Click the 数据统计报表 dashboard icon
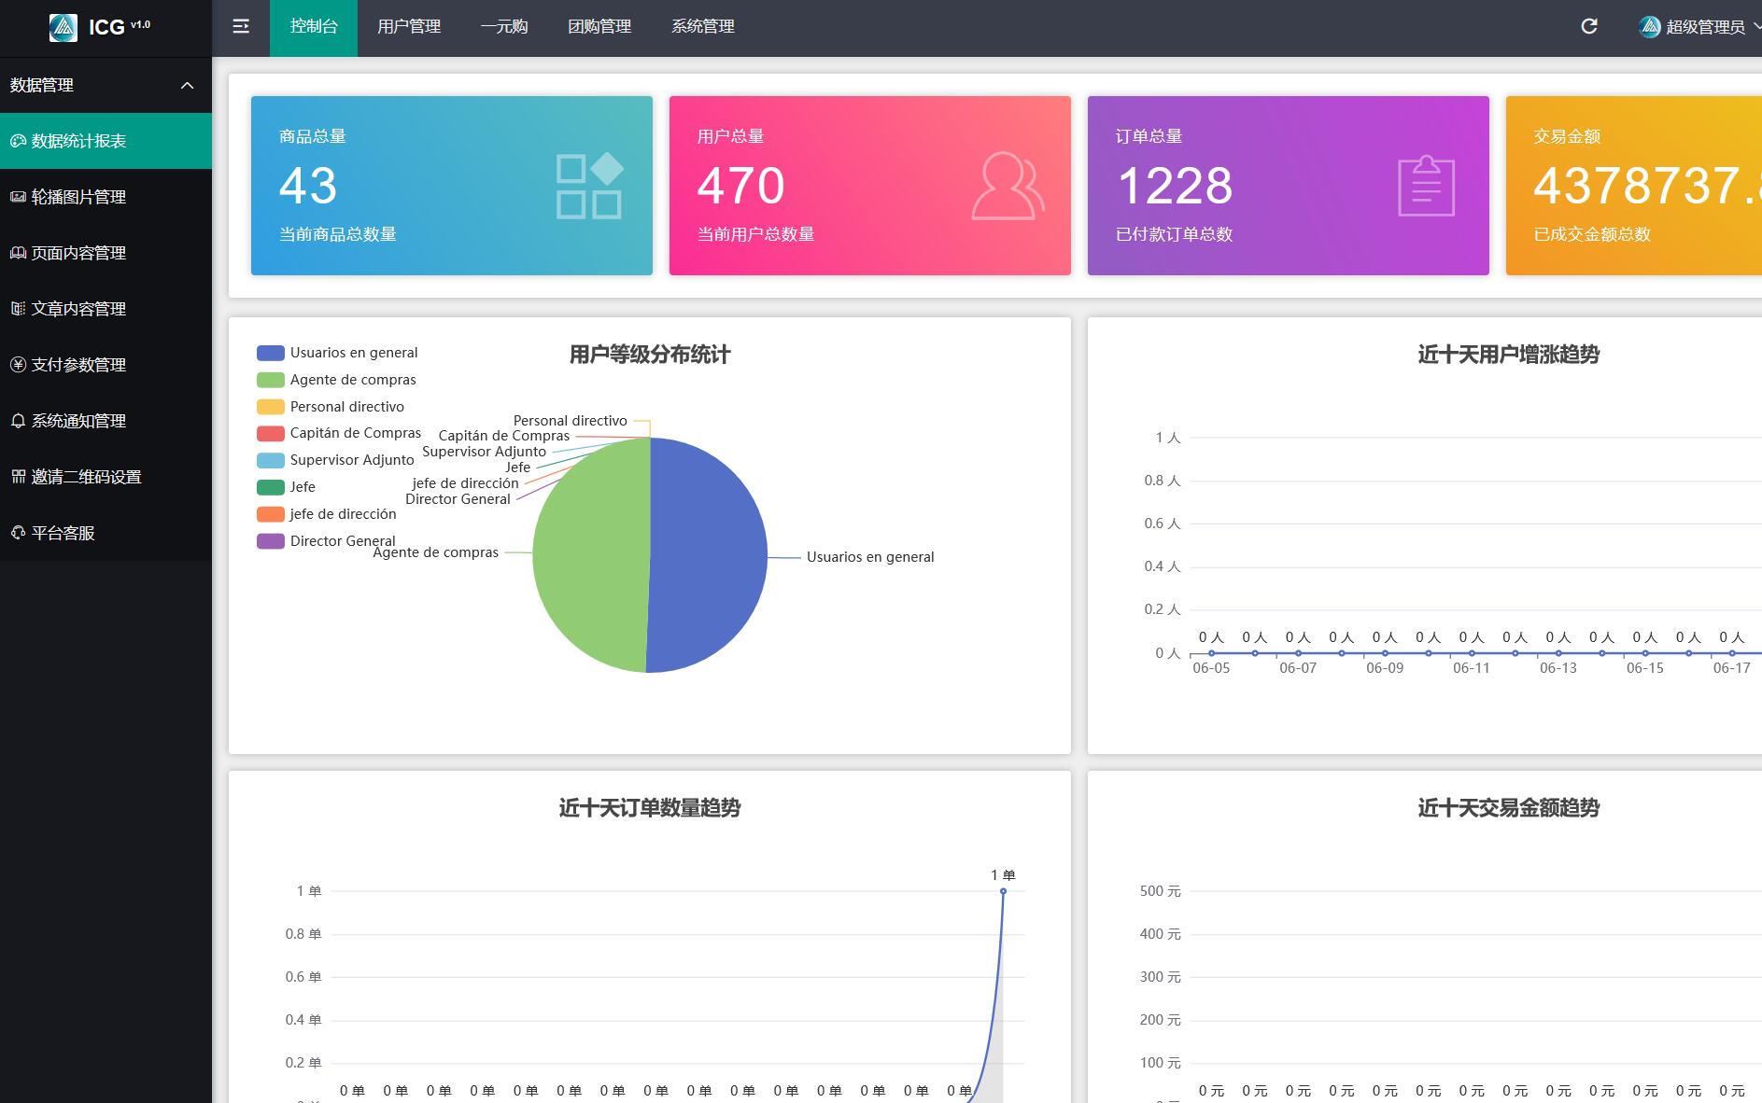 click(18, 141)
